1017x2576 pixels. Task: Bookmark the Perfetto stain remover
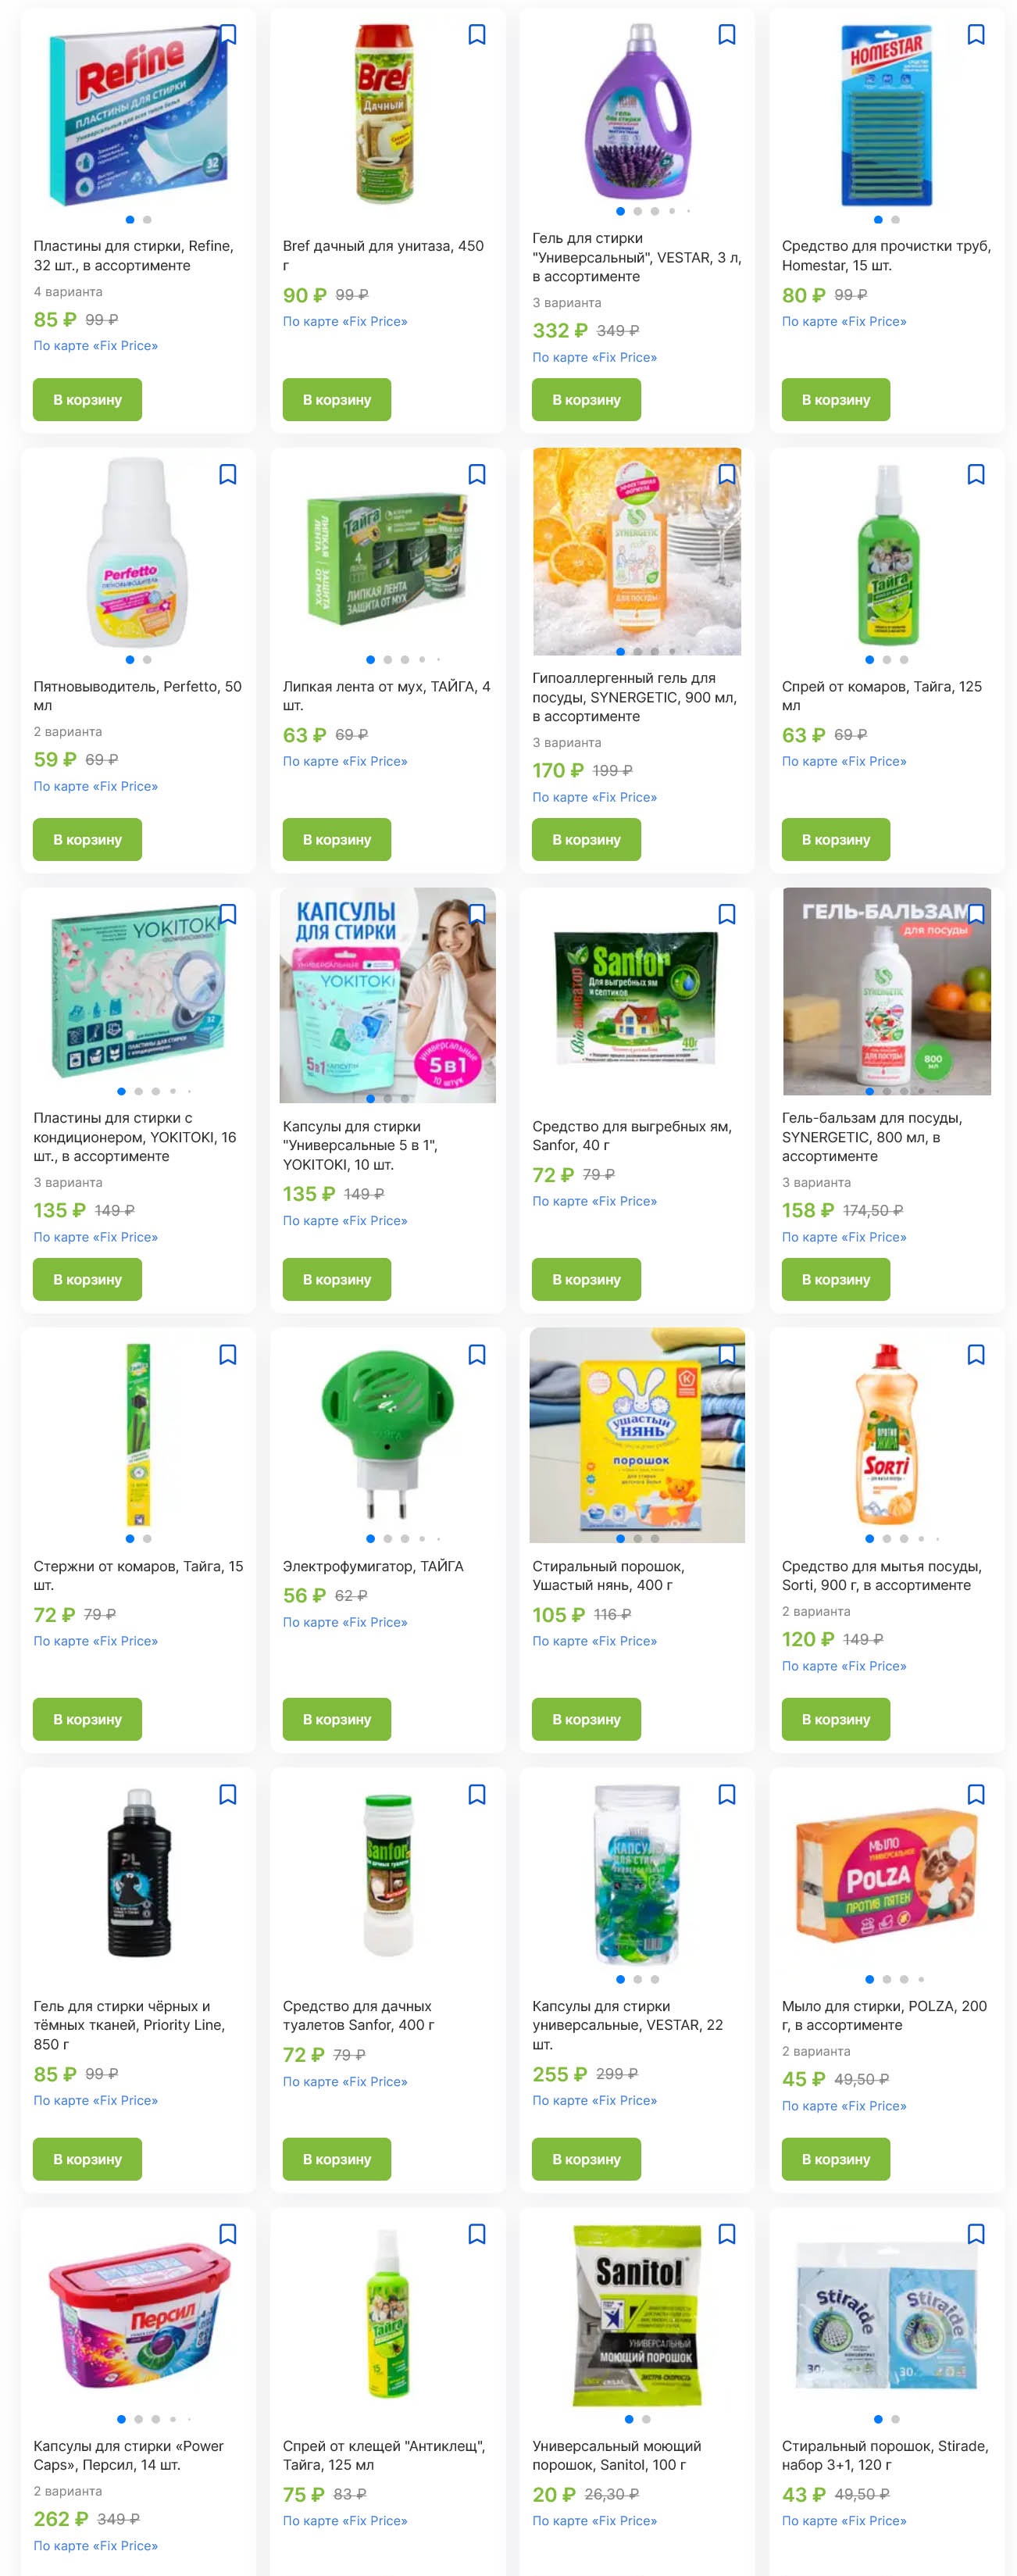click(x=228, y=474)
